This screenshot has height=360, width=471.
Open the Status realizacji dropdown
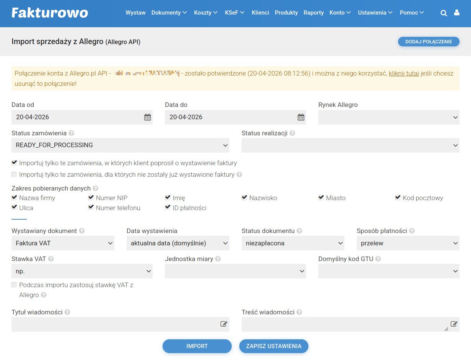[350, 145]
